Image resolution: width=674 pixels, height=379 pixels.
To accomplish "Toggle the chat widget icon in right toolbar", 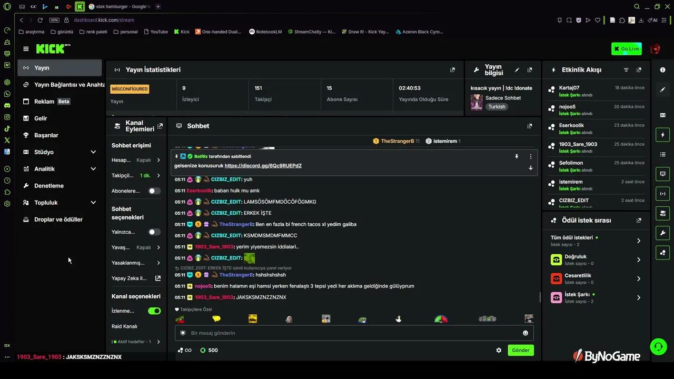I will (663, 174).
